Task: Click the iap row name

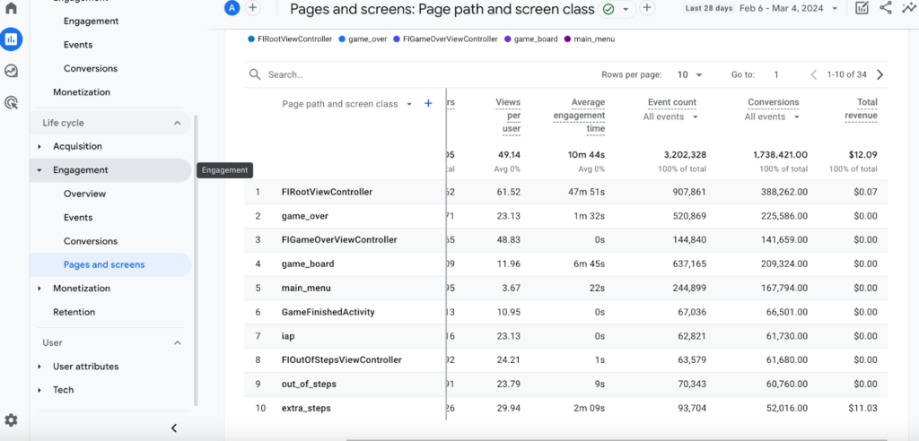Action: (287, 336)
